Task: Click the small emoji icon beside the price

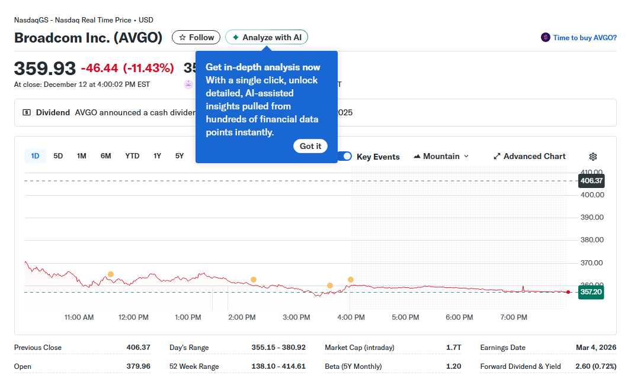Action: [x=188, y=84]
